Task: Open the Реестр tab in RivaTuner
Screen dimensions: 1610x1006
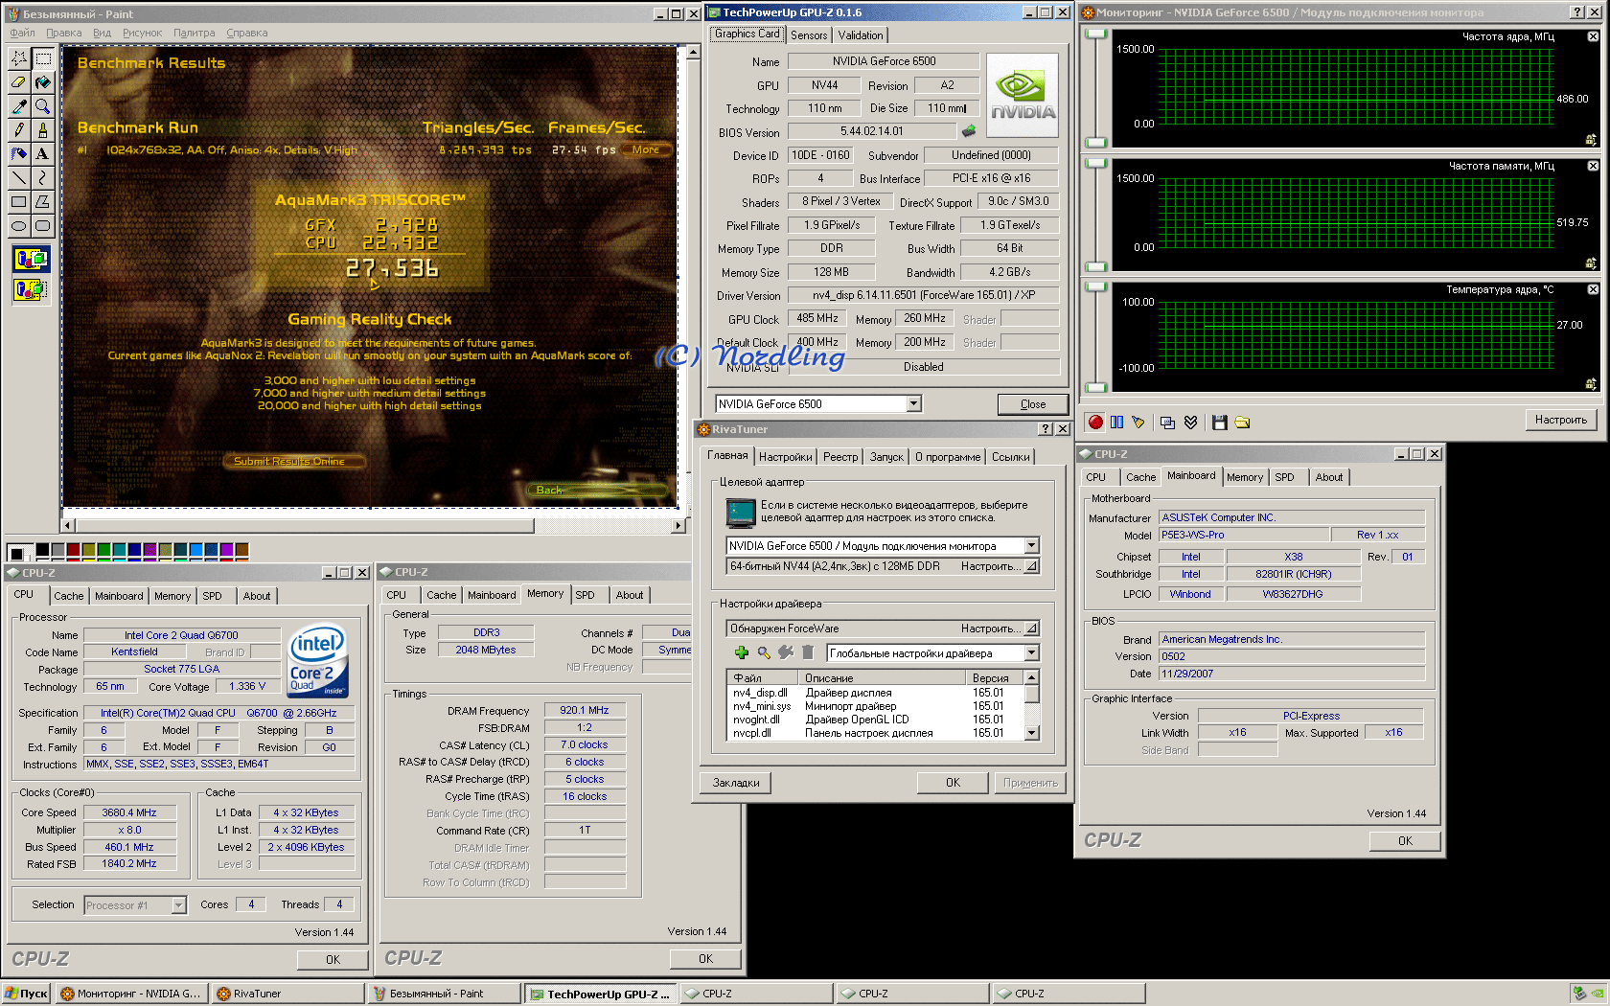Action: [x=840, y=457]
